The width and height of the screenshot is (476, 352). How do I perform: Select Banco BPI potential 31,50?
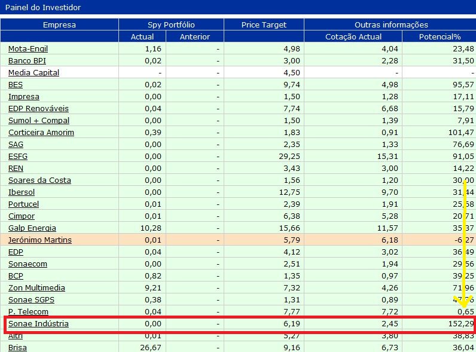[463, 61]
